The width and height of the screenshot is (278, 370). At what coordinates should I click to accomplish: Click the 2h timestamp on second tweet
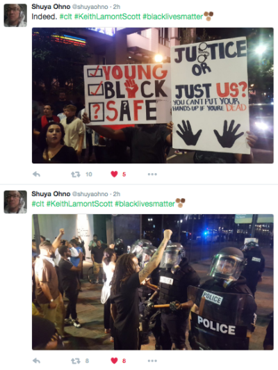click(x=117, y=194)
